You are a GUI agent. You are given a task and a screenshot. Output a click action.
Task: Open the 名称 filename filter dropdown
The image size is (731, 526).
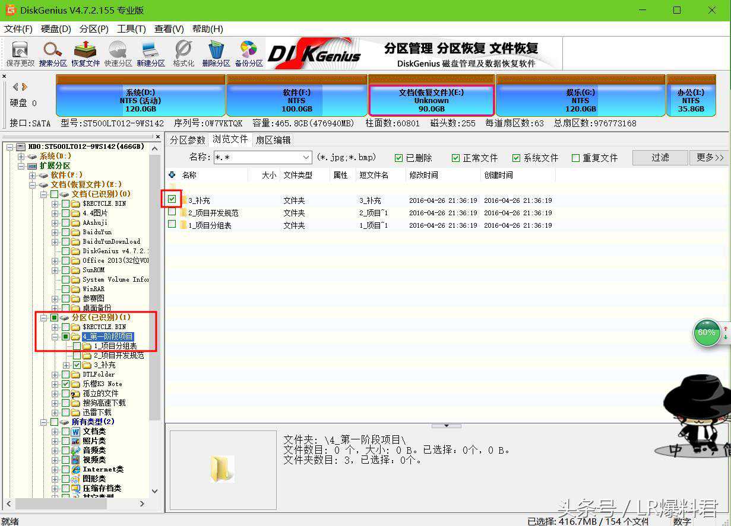pos(306,157)
